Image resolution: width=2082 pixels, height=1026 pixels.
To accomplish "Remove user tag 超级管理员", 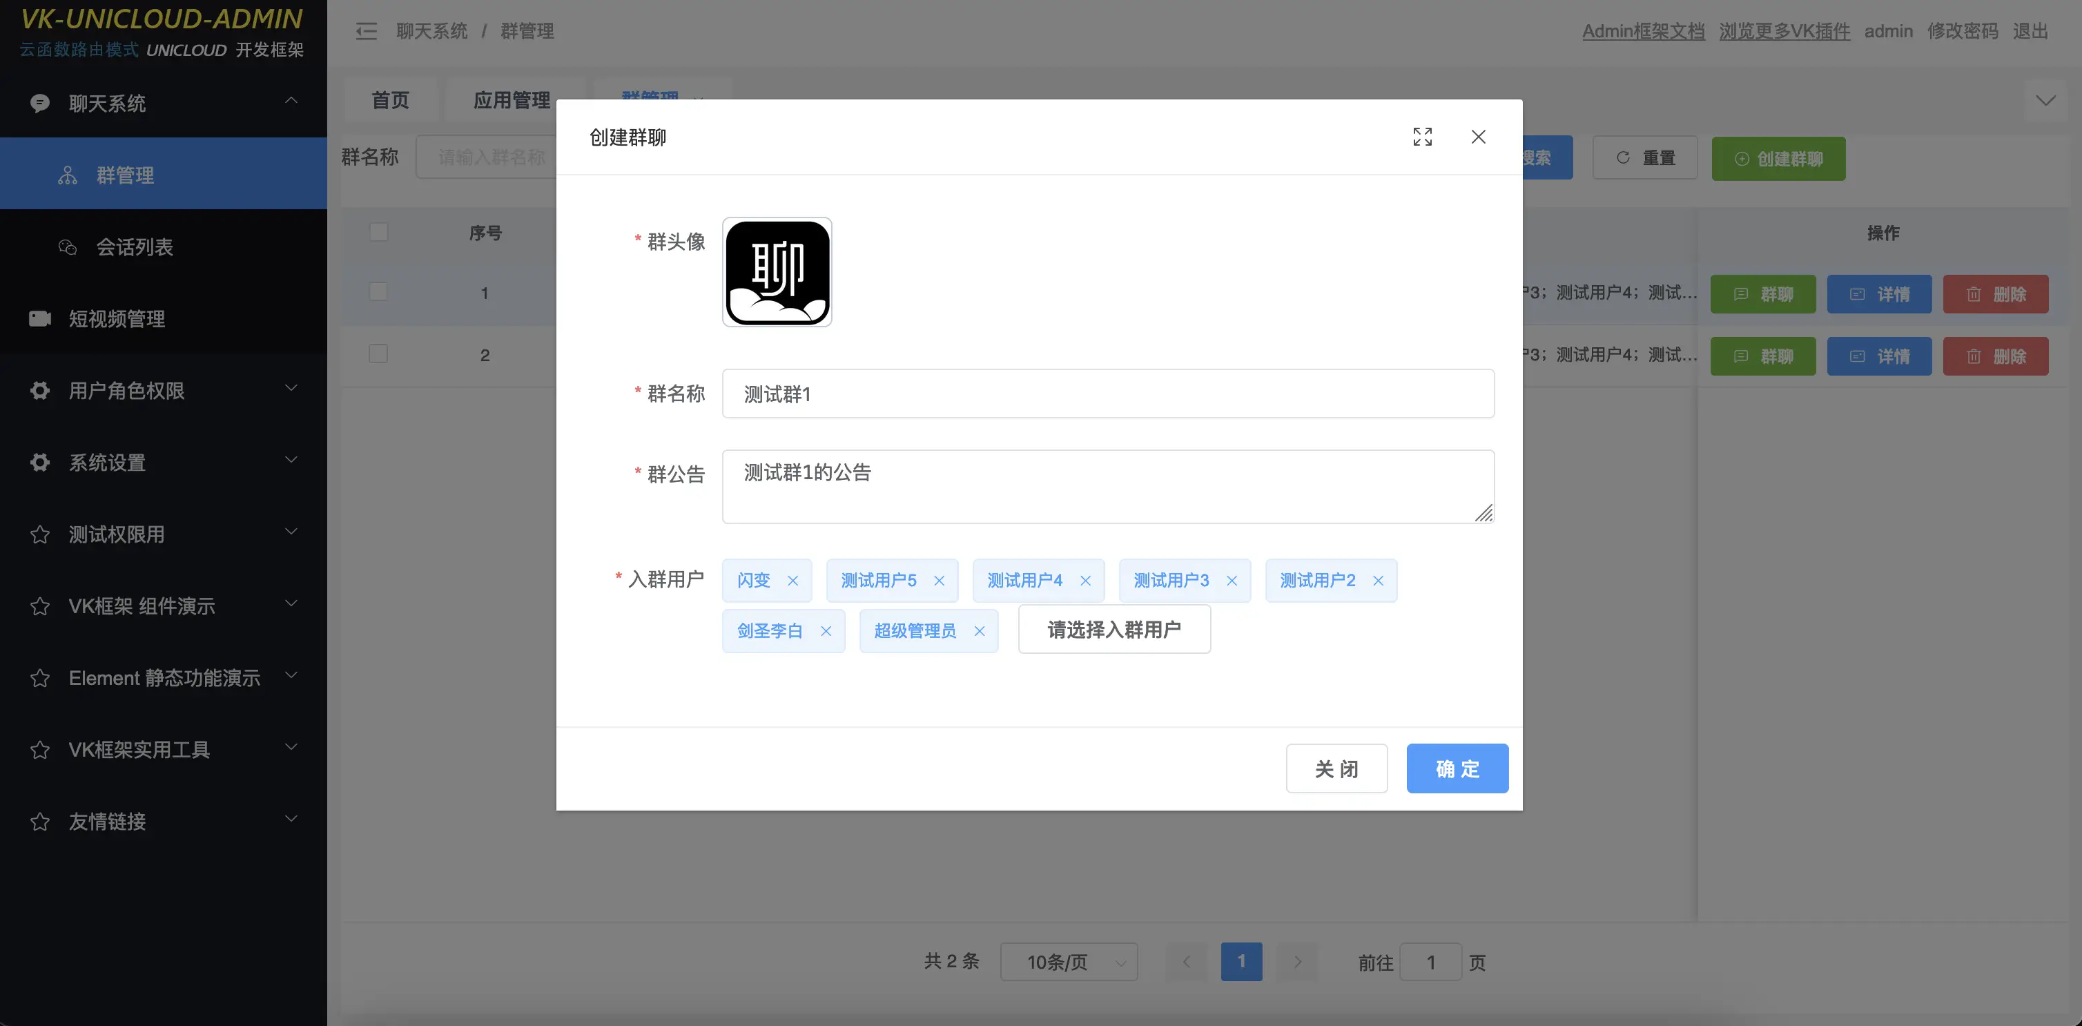I will pyautogui.click(x=980, y=630).
